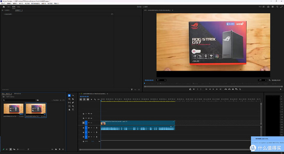Go to In point in program monitor
The width and height of the screenshot is (284, 154).
click(206, 89)
